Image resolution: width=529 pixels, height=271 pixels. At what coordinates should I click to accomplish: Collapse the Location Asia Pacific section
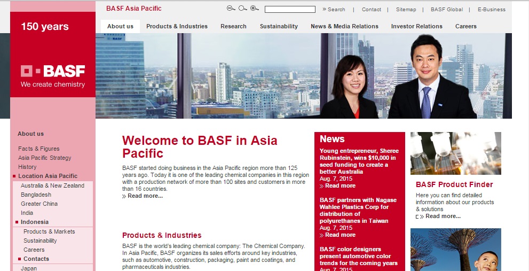pos(48,176)
